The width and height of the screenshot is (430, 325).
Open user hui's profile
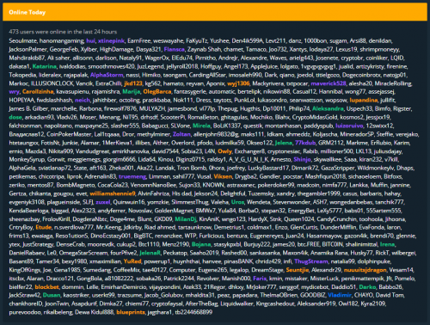(90, 40)
